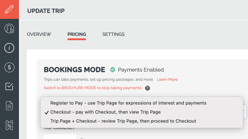Click Switch to BROCHURE MODE link

(93, 88)
